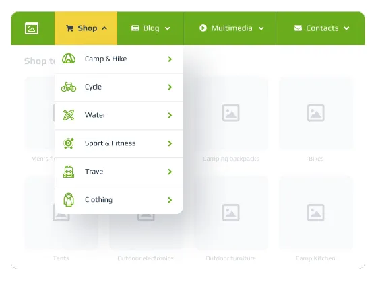This screenshot has width=376, height=286.
Task: Click the envelope icon beside Contacts
Action: pos(298,28)
